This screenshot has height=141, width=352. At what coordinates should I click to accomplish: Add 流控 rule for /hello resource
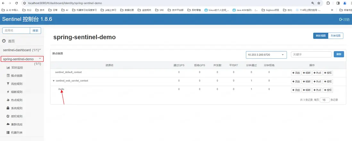(296, 90)
